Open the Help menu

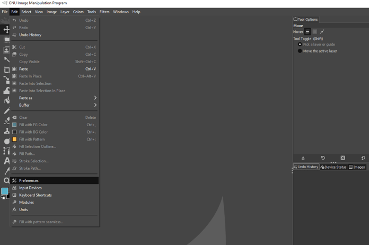tap(136, 12)
